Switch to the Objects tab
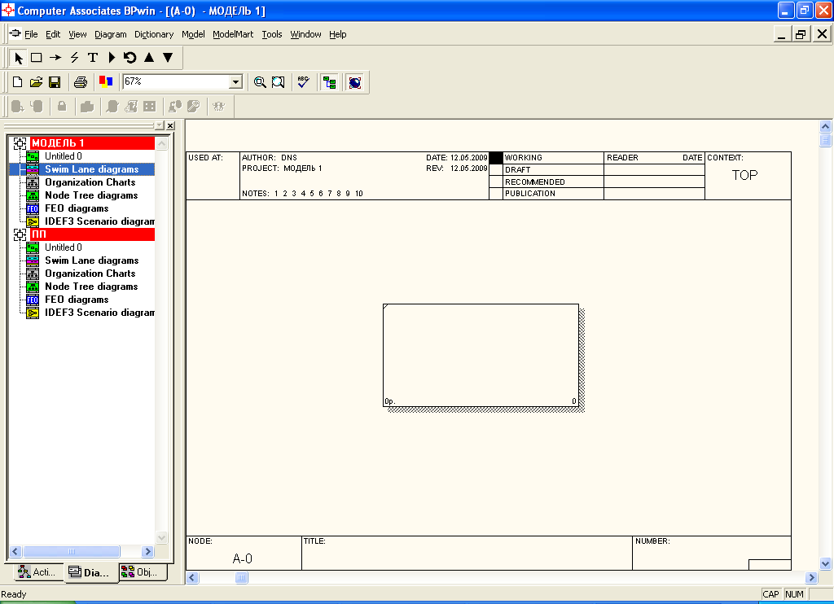The height and width of the screenshot is (604, 834). pos(139,572)
